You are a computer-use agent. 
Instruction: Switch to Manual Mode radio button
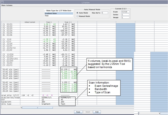[77, 16]
